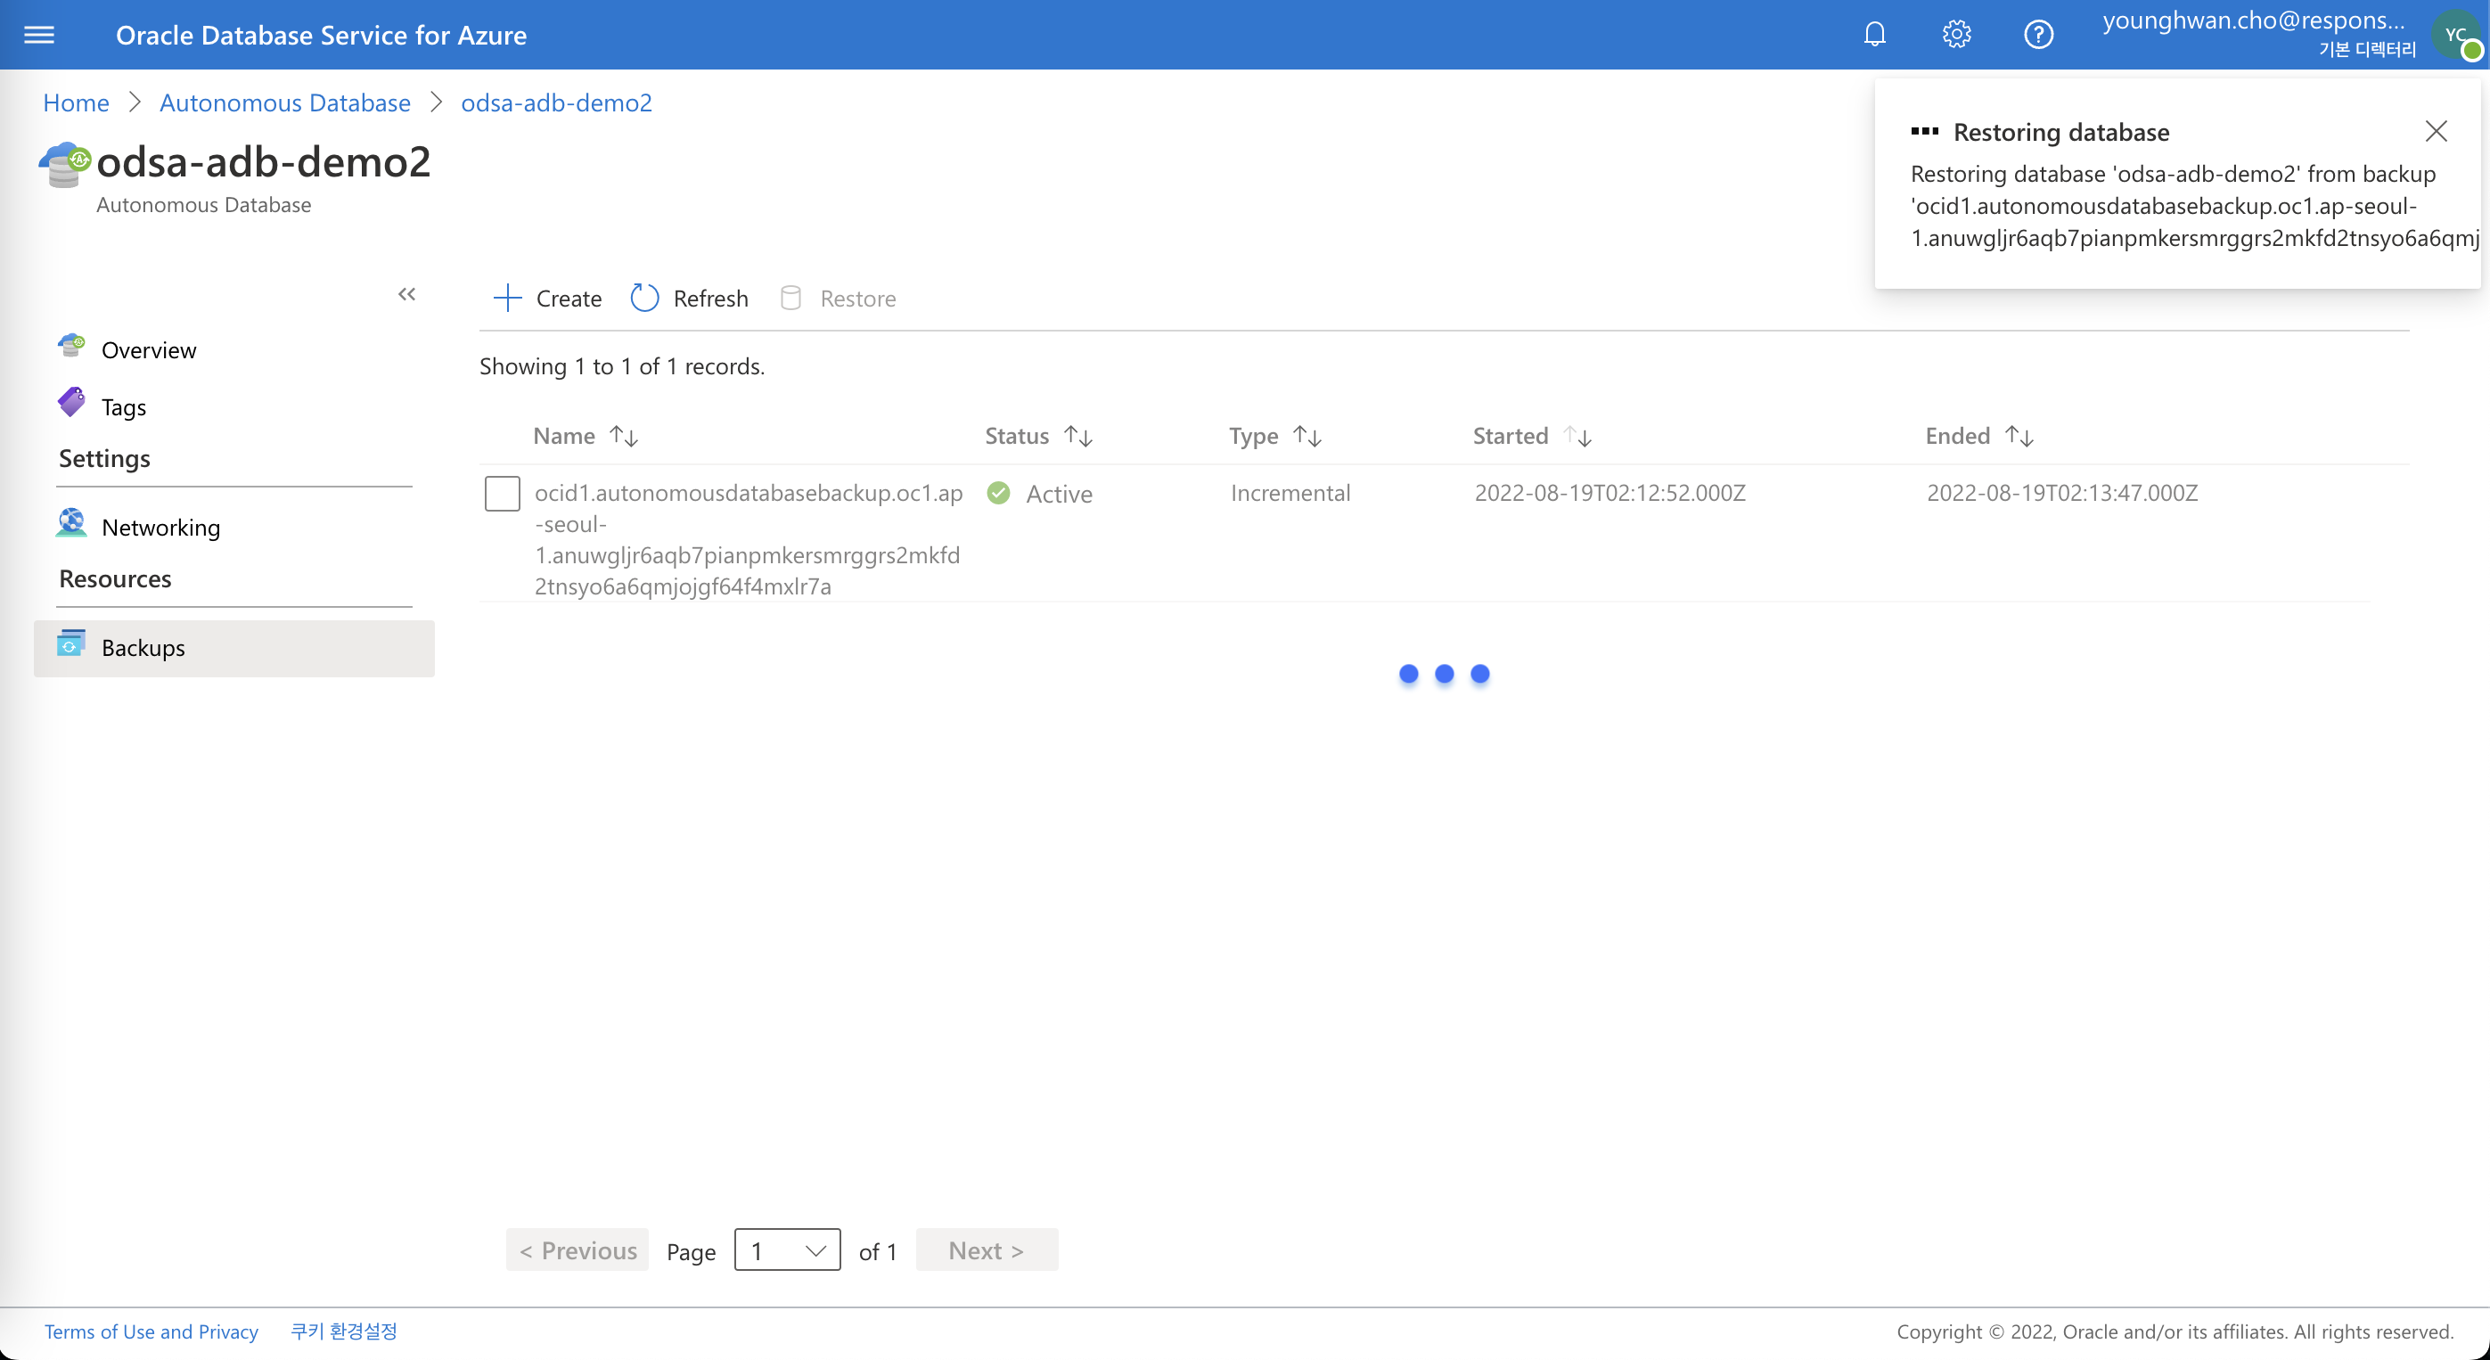Click the Oracle Database Service for Azure title
This screenshot has width=2490, height=1360.
pos(322,36)
